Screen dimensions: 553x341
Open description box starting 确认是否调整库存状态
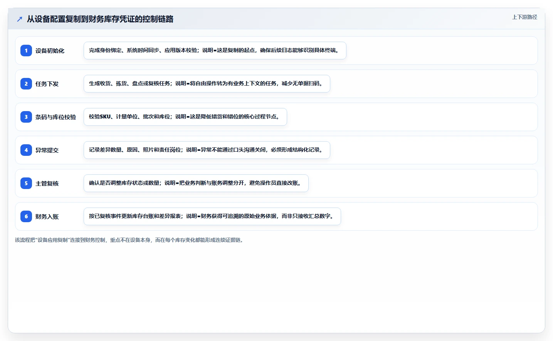[x=196, y=183]
